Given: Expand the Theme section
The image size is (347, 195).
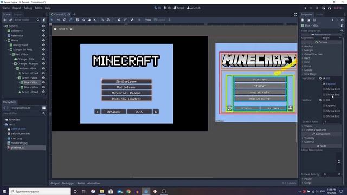Looking at the screenshot, I should tap(308, 126).
